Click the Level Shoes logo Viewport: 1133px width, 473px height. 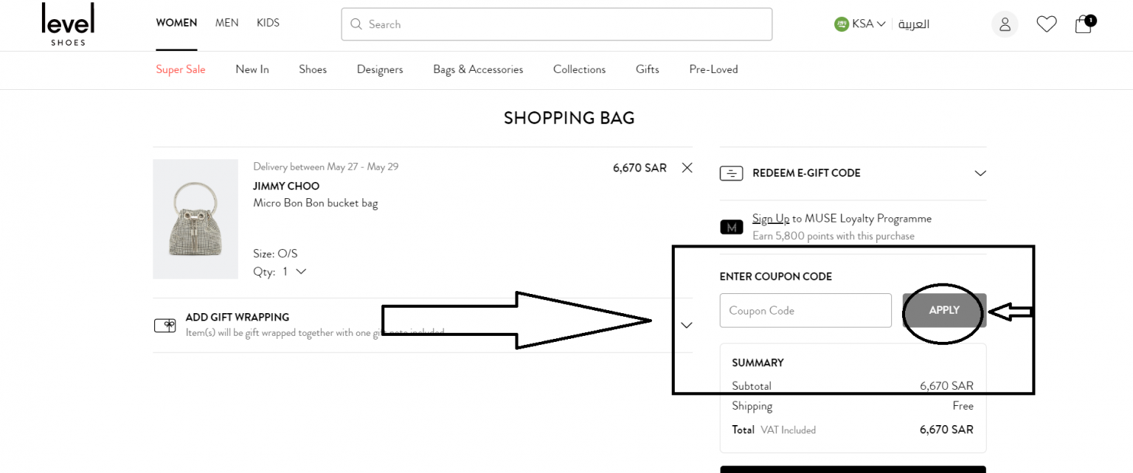(67, 24)
